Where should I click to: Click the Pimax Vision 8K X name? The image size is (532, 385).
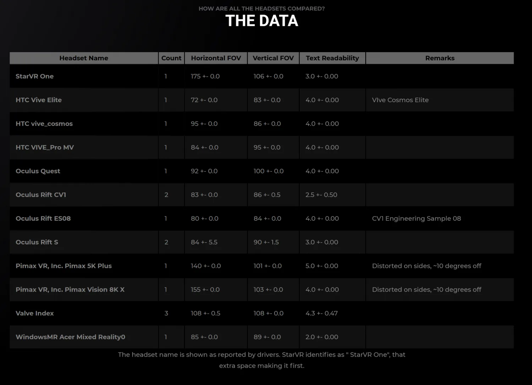[x=70, y=290]
